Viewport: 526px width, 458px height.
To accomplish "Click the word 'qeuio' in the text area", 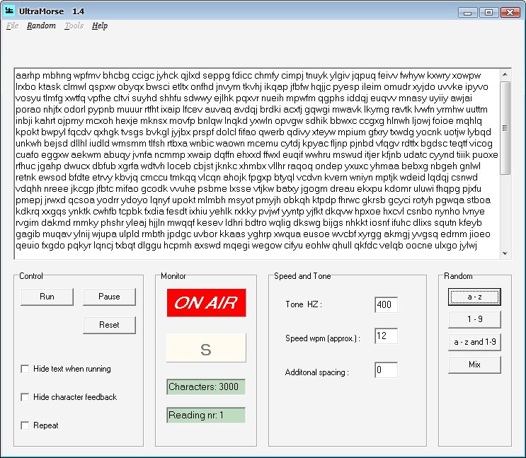I will coord(28,245).
